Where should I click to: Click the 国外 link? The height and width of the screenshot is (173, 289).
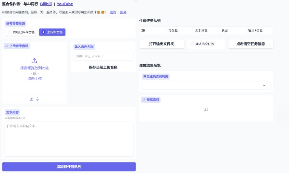[x=123, y=12]
